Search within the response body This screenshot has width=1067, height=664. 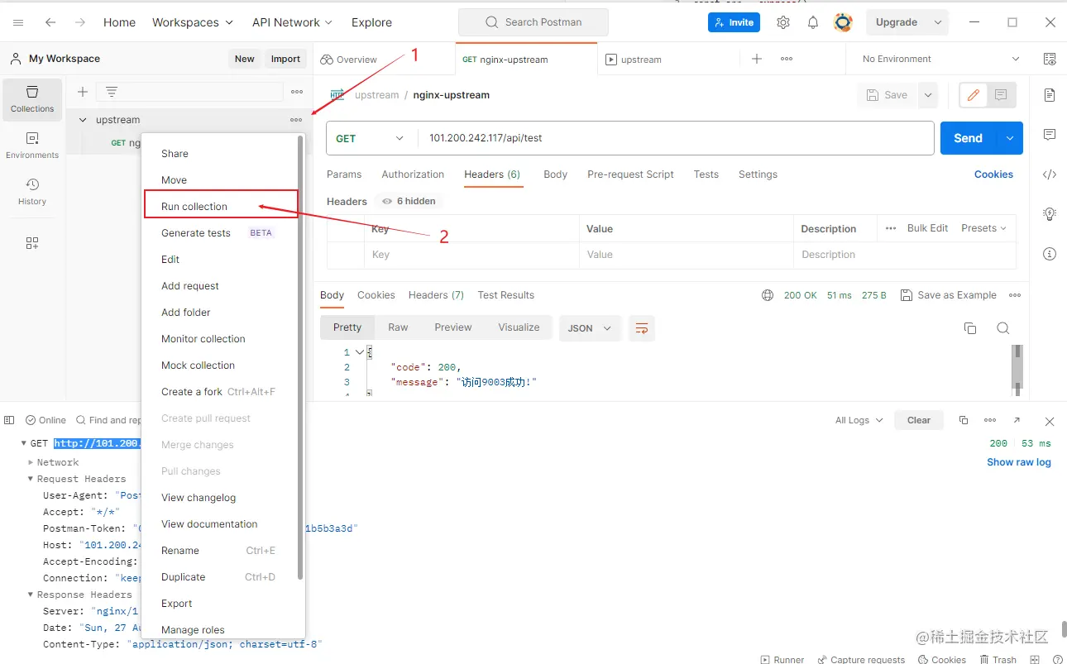(x=1003, y=328)
